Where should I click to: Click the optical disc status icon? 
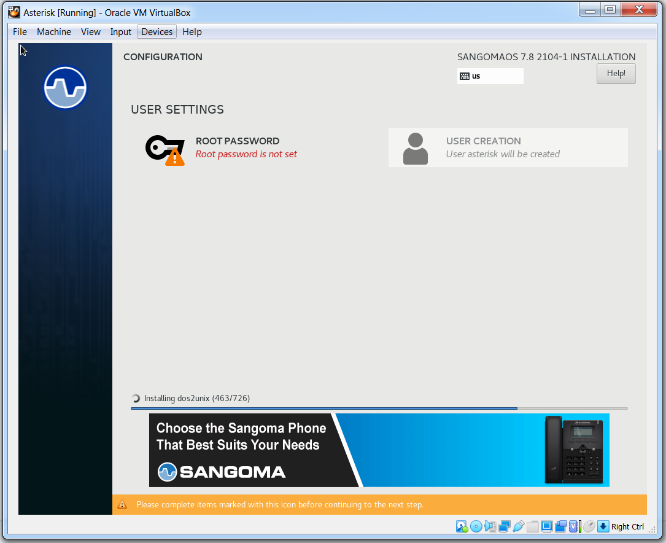click(x=476, y=526)
